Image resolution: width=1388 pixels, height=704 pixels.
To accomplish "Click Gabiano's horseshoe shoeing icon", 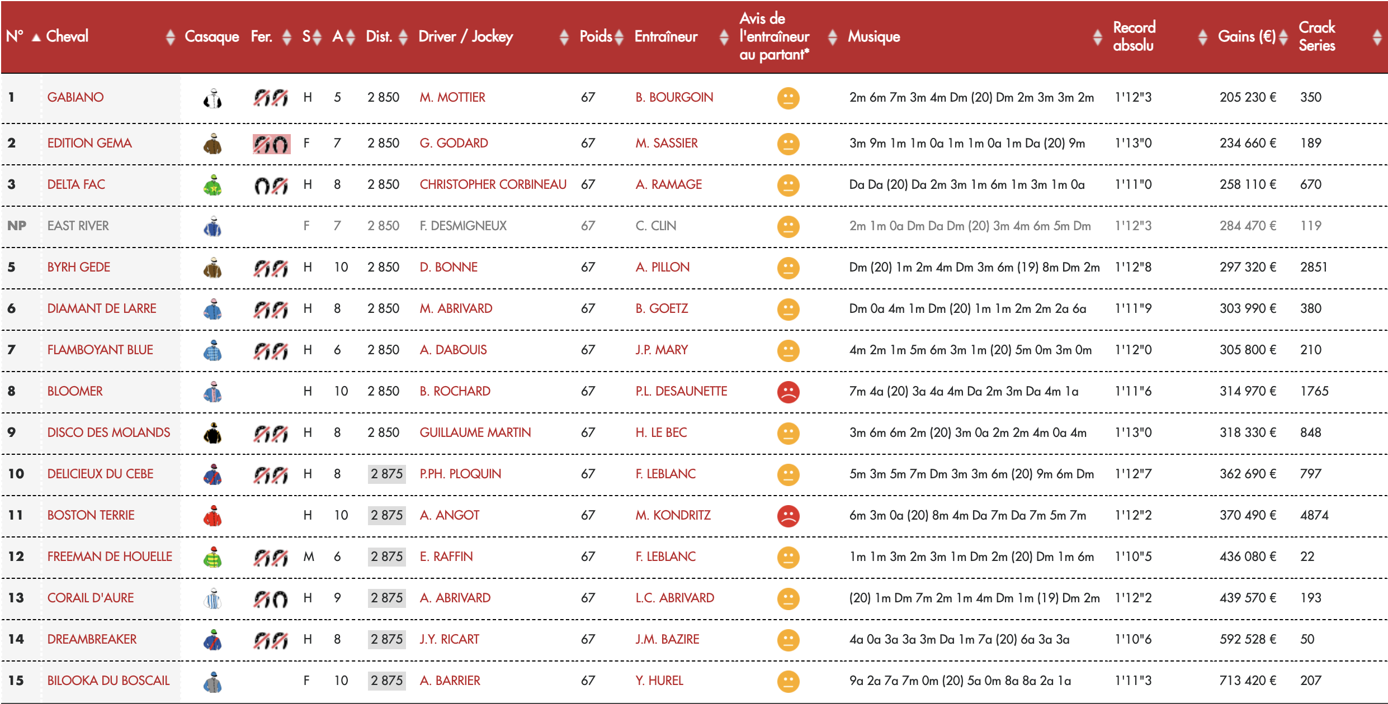I will pyautogui.click(x=271, y=98).
